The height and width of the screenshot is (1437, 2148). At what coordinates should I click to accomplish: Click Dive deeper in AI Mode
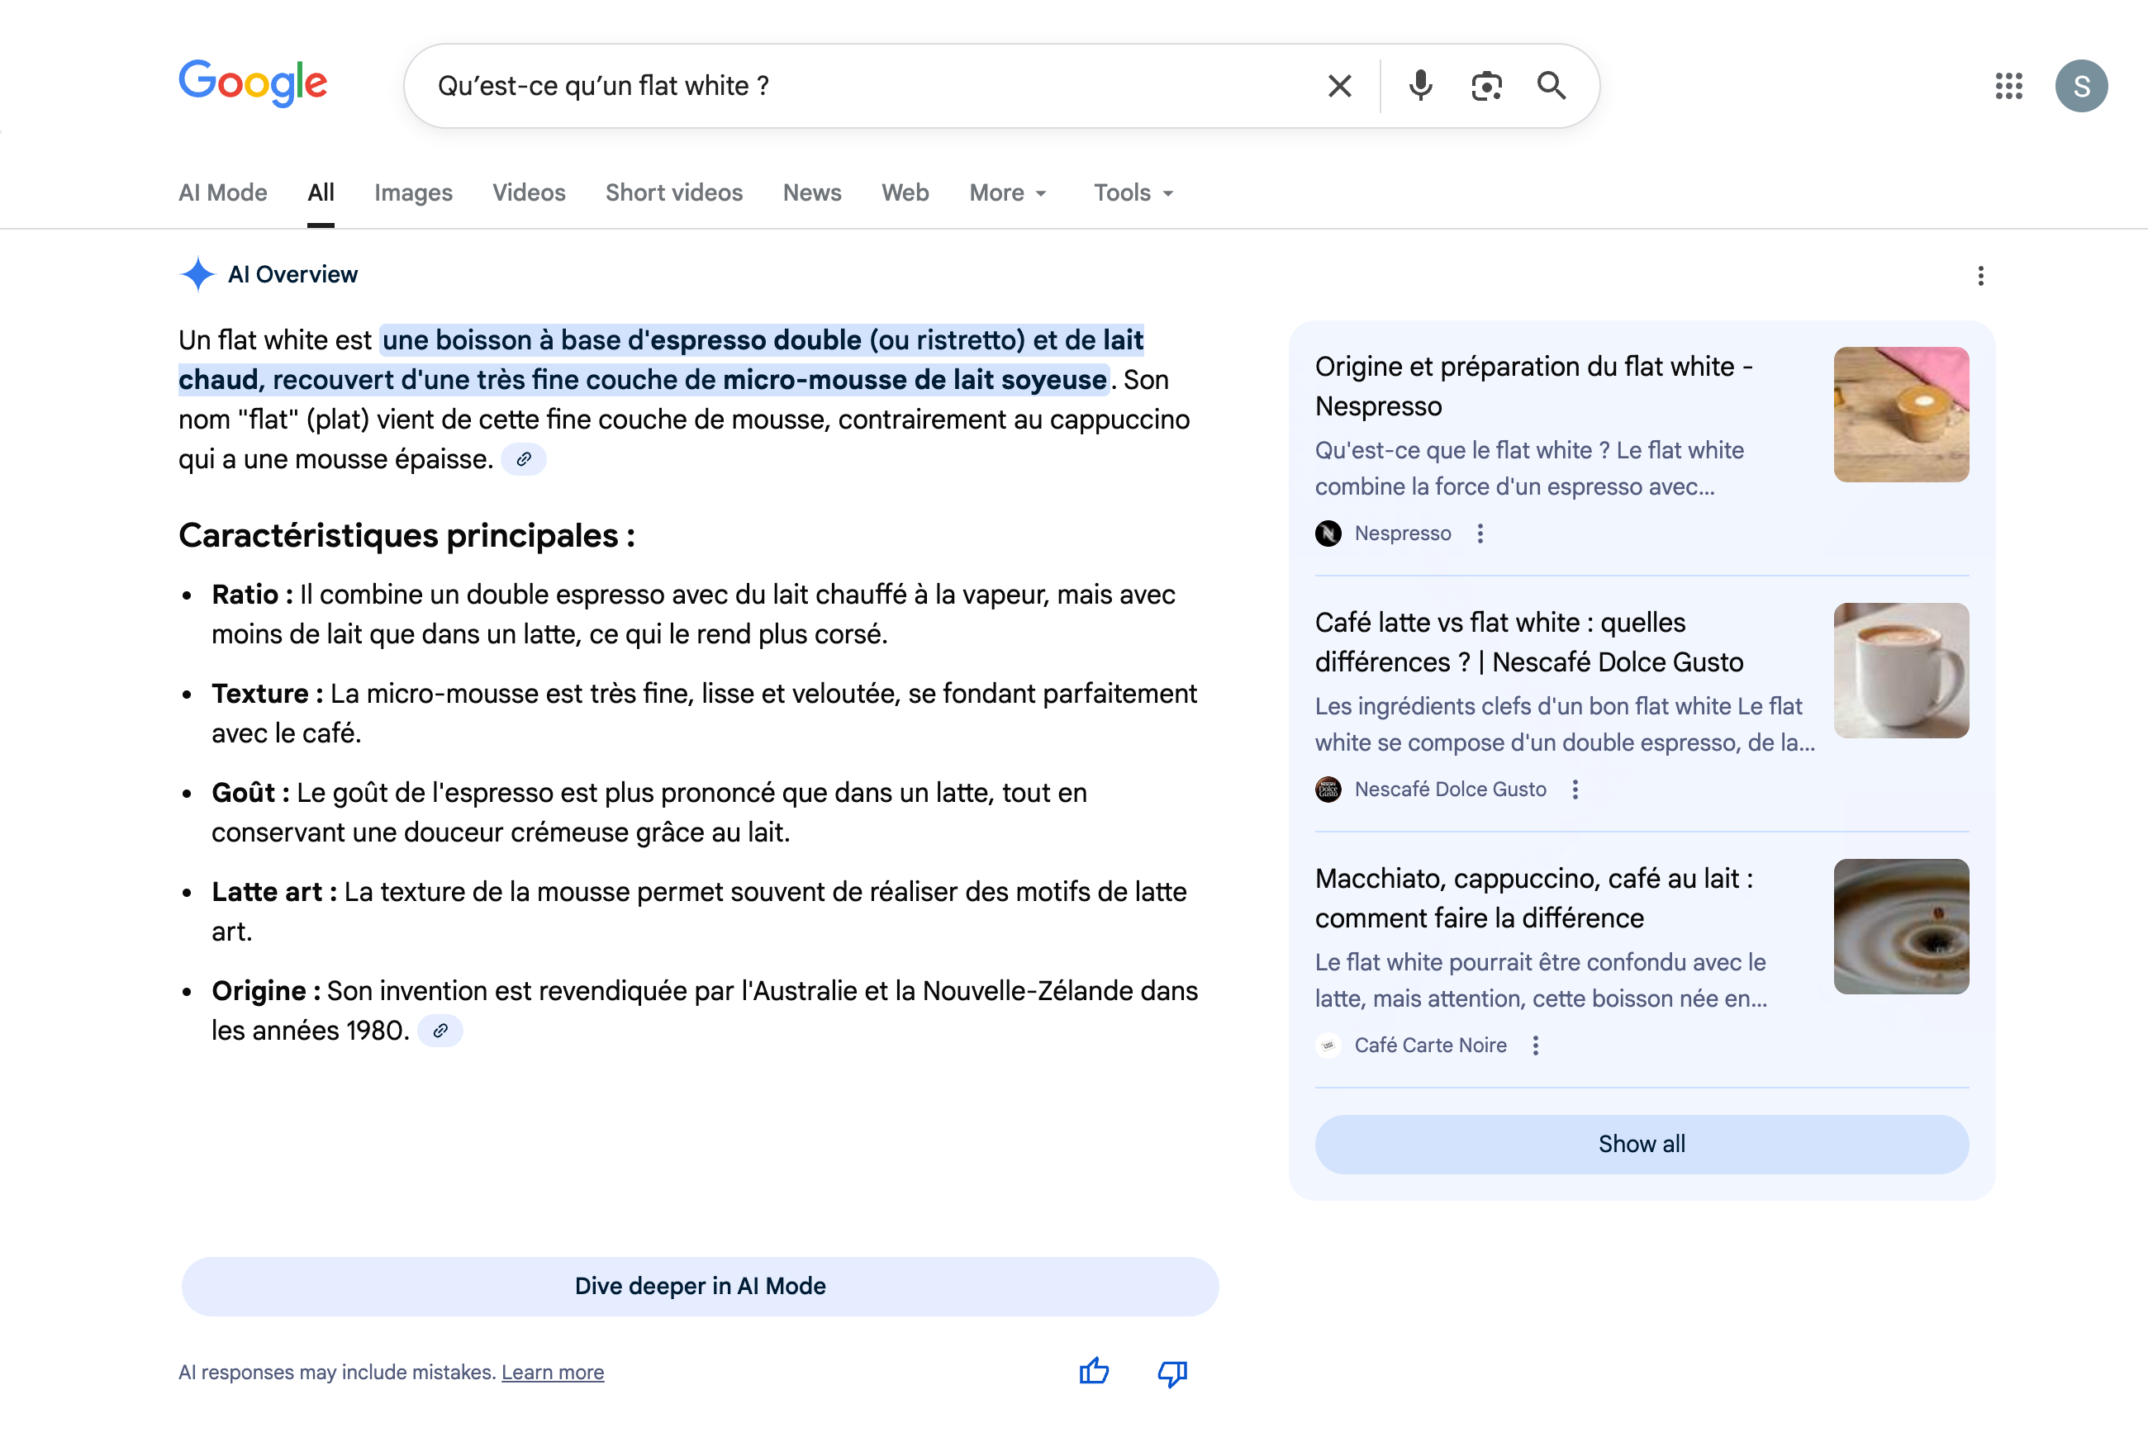pos(700,1286)
